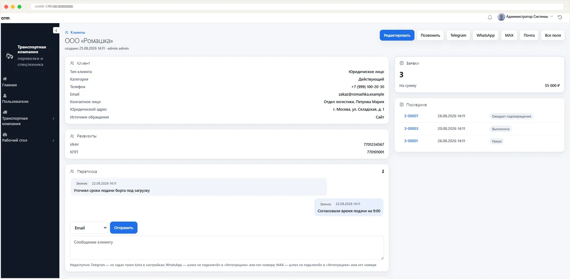Image resolution: width=570 pixels, height=279 pixels.
Task: Show all fields with Все поля
Action: (552, 35)
